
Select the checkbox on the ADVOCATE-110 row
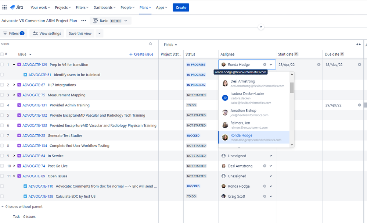[2, 186]
